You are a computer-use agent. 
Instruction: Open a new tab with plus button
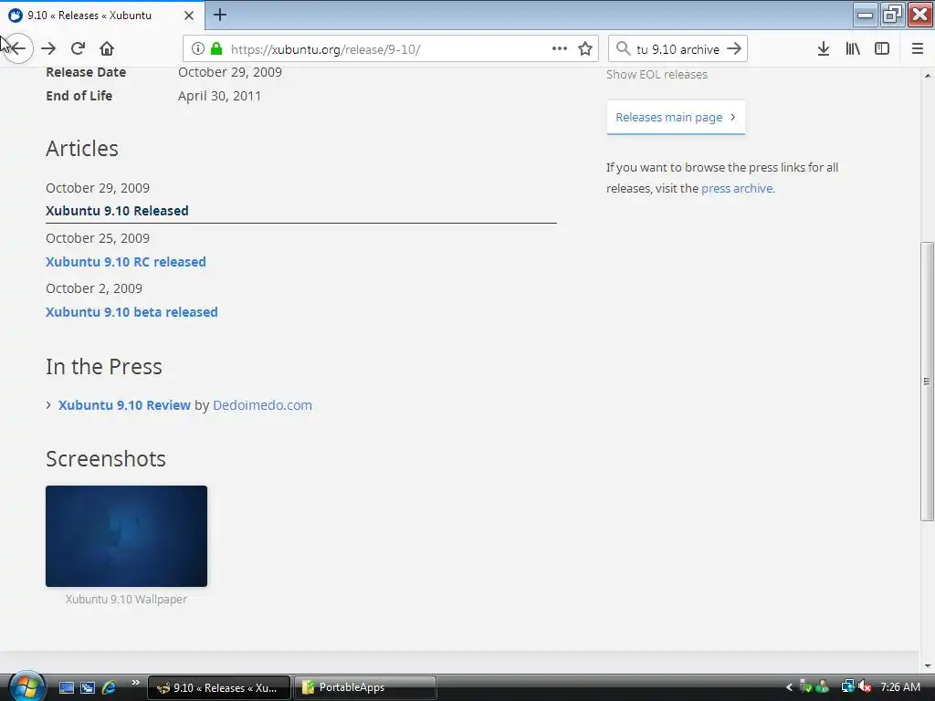[220, 15]
